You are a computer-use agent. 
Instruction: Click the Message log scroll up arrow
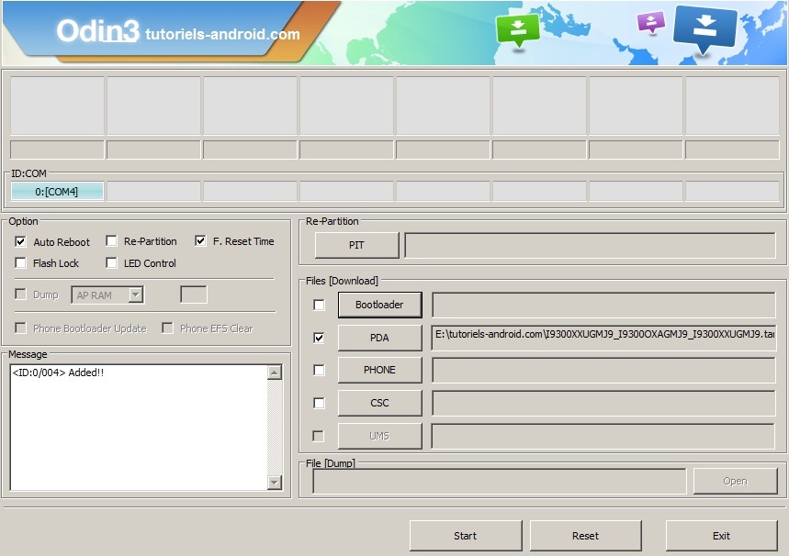click(x=275, y=373)
